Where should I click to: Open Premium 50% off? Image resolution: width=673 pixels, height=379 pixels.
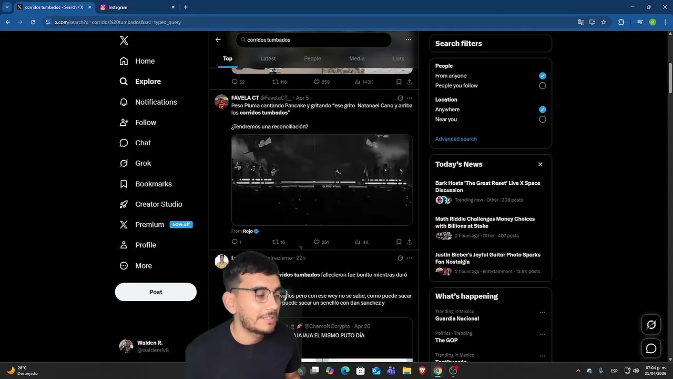point(156,225)
